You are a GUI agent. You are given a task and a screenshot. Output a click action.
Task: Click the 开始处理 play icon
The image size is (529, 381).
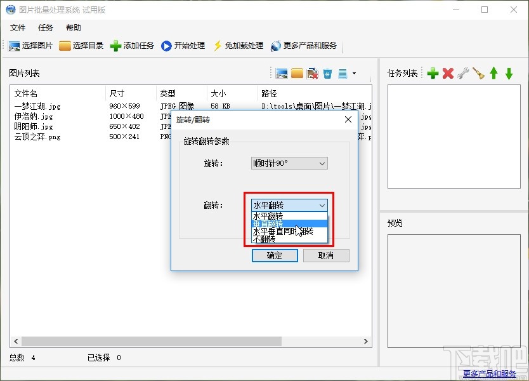(x=166, y=45)
